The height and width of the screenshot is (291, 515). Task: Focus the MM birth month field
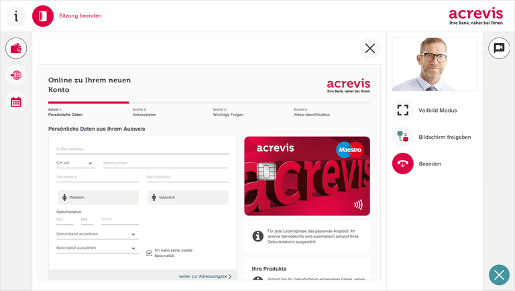(87, 220)
